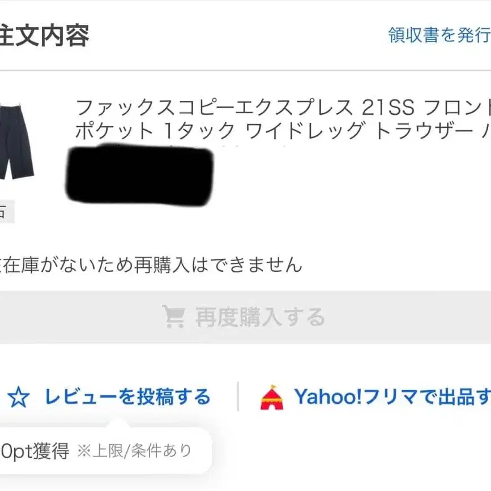491x491 pixels.
Task: Click the 注文内容 section heading
Action: pos(44,35)
